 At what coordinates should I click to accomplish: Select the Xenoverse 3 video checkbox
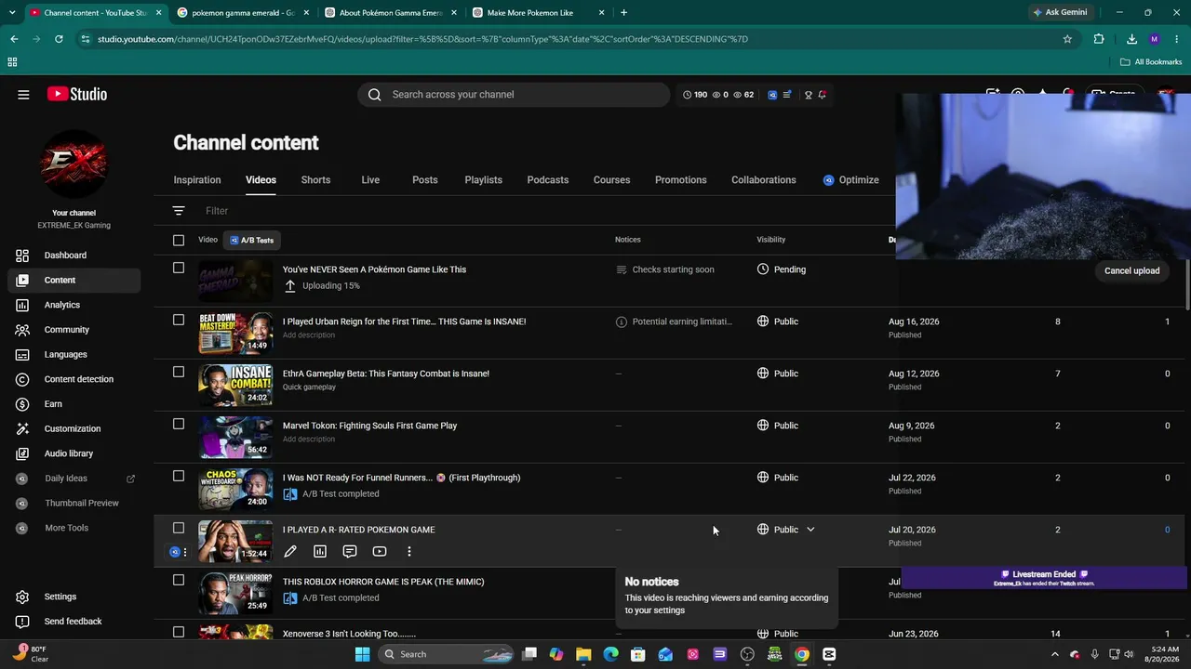pos(179,632)
